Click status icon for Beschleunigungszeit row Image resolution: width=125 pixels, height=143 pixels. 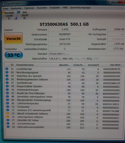tap(7, 72)
